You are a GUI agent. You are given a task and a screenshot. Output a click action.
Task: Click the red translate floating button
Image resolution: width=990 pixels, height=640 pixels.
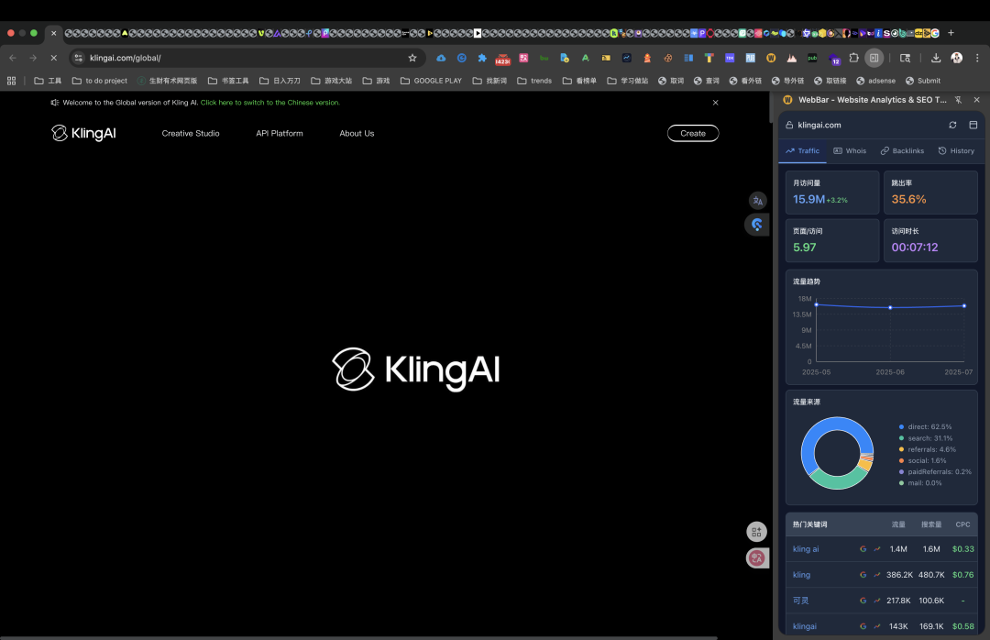click(757, 557)
